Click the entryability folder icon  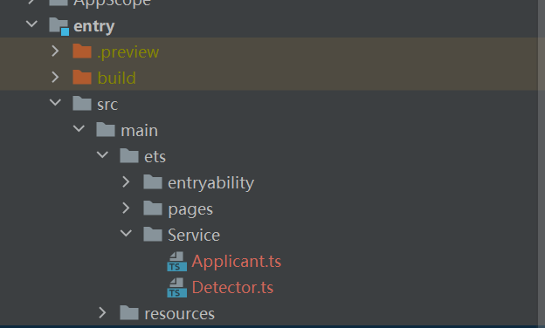(153, 182)
